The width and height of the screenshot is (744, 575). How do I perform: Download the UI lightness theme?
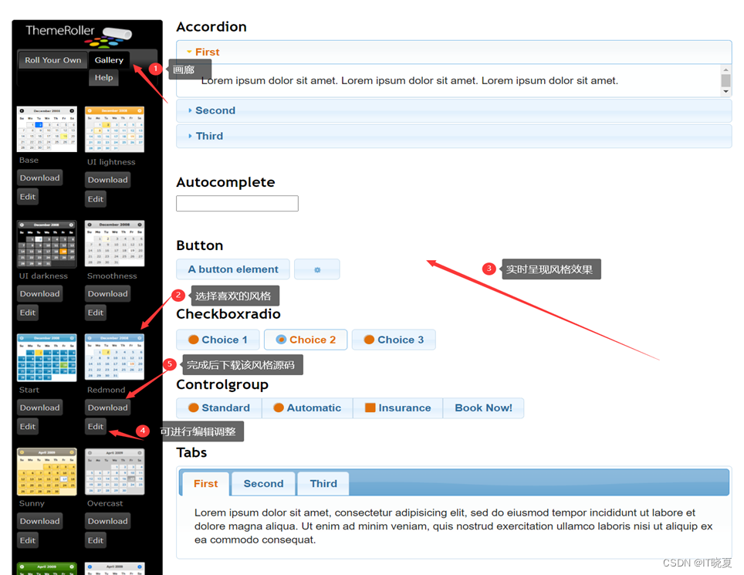(x=108, y=180)
